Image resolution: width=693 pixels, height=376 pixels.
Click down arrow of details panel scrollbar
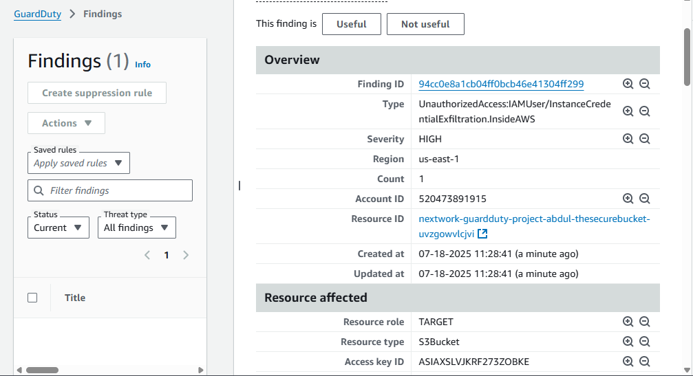[x=687, y=370]
